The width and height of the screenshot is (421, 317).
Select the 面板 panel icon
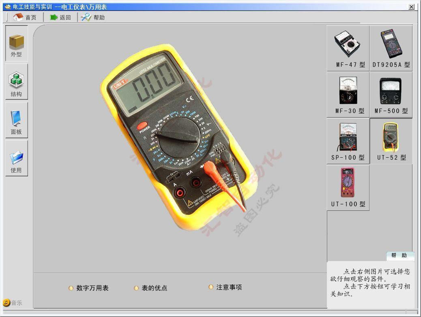coord(17,118)
